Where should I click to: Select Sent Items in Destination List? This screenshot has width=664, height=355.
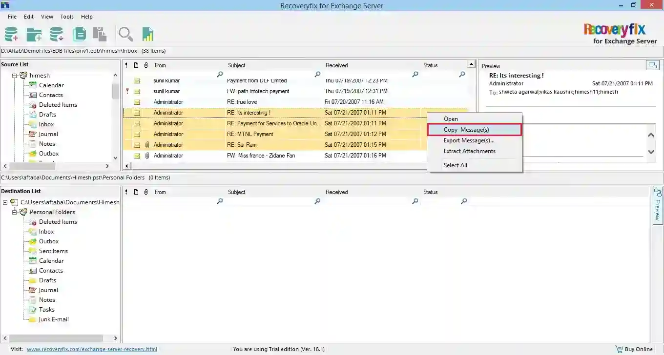[53, 251]
